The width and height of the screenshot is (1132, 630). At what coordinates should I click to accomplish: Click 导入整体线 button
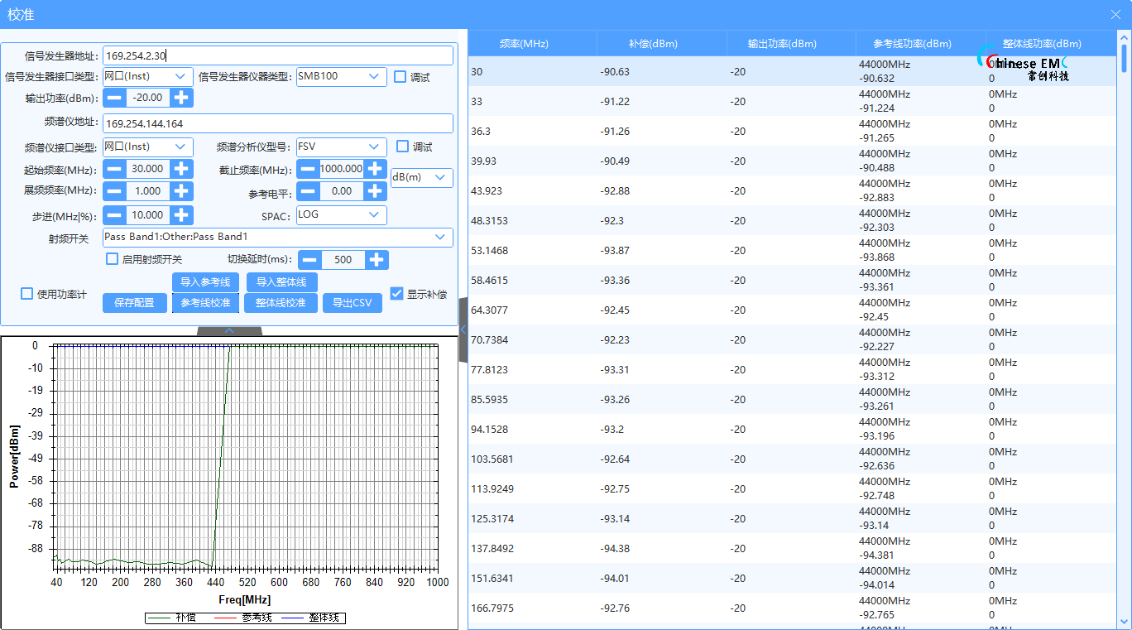pos(282,282)
